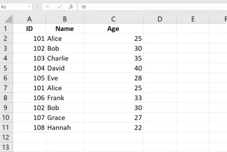This screenshot has height=152, width=227.
Task: Click the Select All corner triangle
Action: pyautogui.click(x=9, y=19)
